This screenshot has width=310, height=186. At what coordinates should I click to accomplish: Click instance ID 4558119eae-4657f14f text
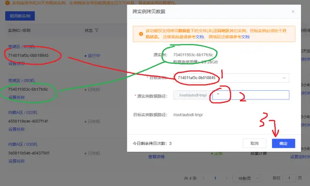(28, 121)
